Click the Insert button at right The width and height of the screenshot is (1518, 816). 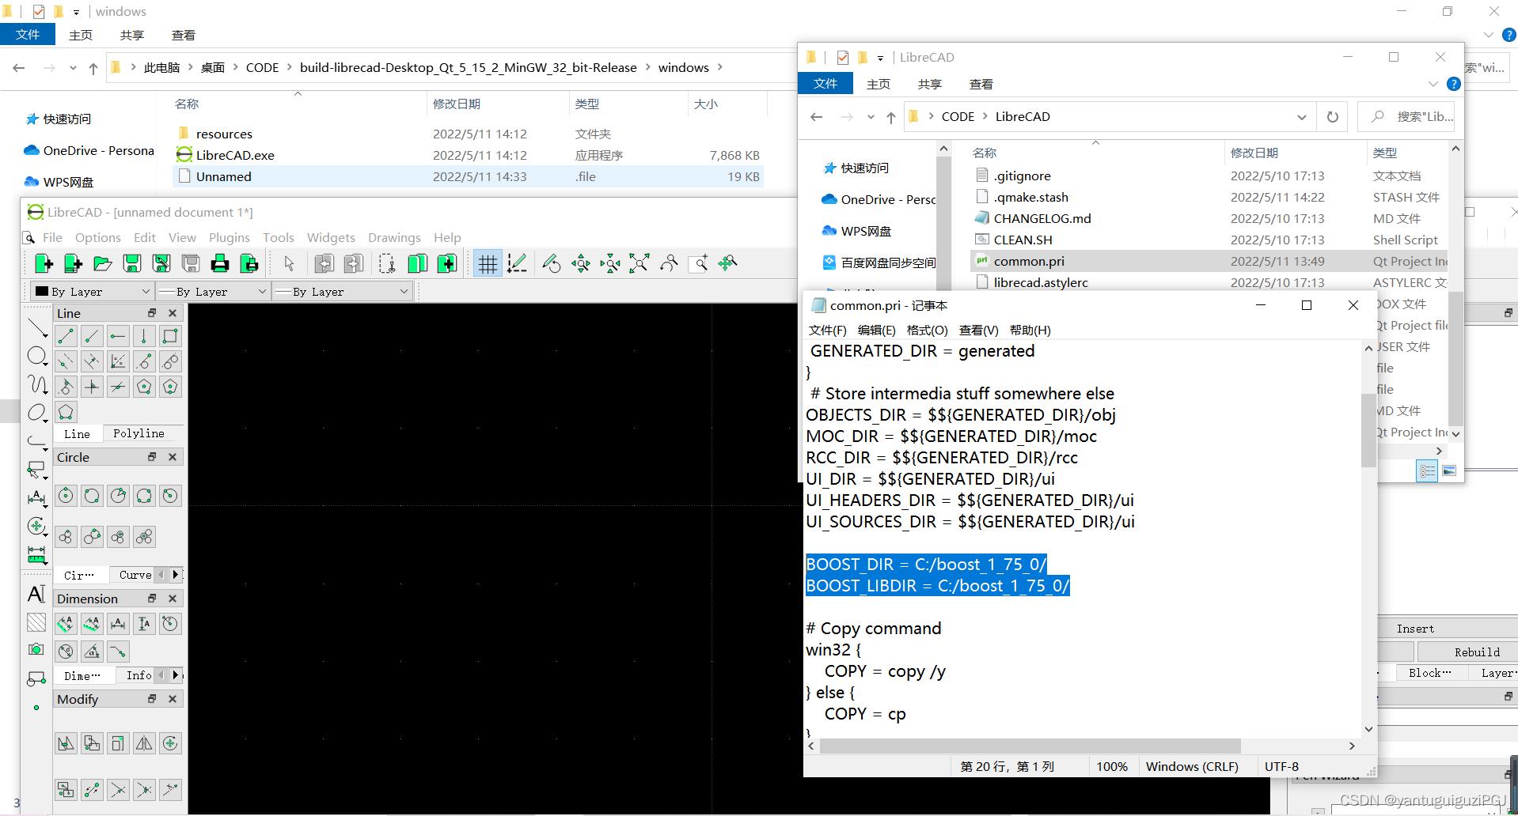coord(1415,629)
